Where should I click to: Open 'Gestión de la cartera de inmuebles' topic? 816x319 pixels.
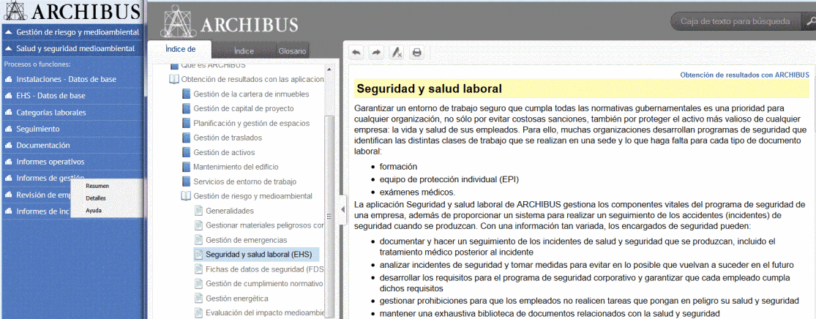coord(251,94)
